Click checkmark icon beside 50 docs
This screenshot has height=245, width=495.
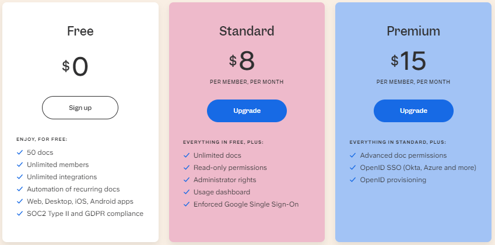click(20, 152)
